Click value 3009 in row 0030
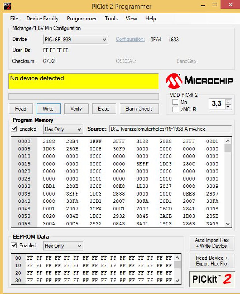 point(212,186)
